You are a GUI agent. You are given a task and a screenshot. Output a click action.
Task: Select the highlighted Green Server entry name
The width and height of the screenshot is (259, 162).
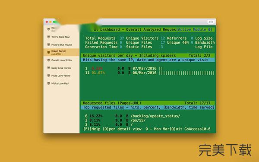coord(58,51)
